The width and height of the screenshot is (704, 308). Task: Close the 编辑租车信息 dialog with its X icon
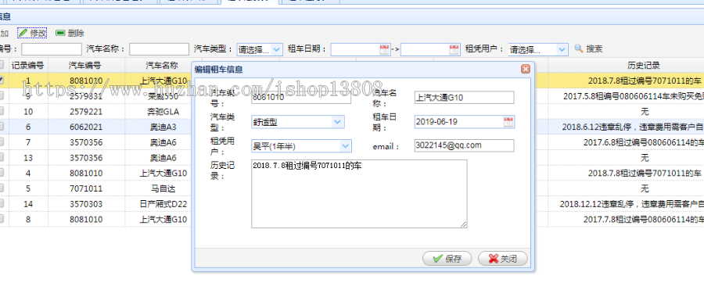click(x=526, y=69)
